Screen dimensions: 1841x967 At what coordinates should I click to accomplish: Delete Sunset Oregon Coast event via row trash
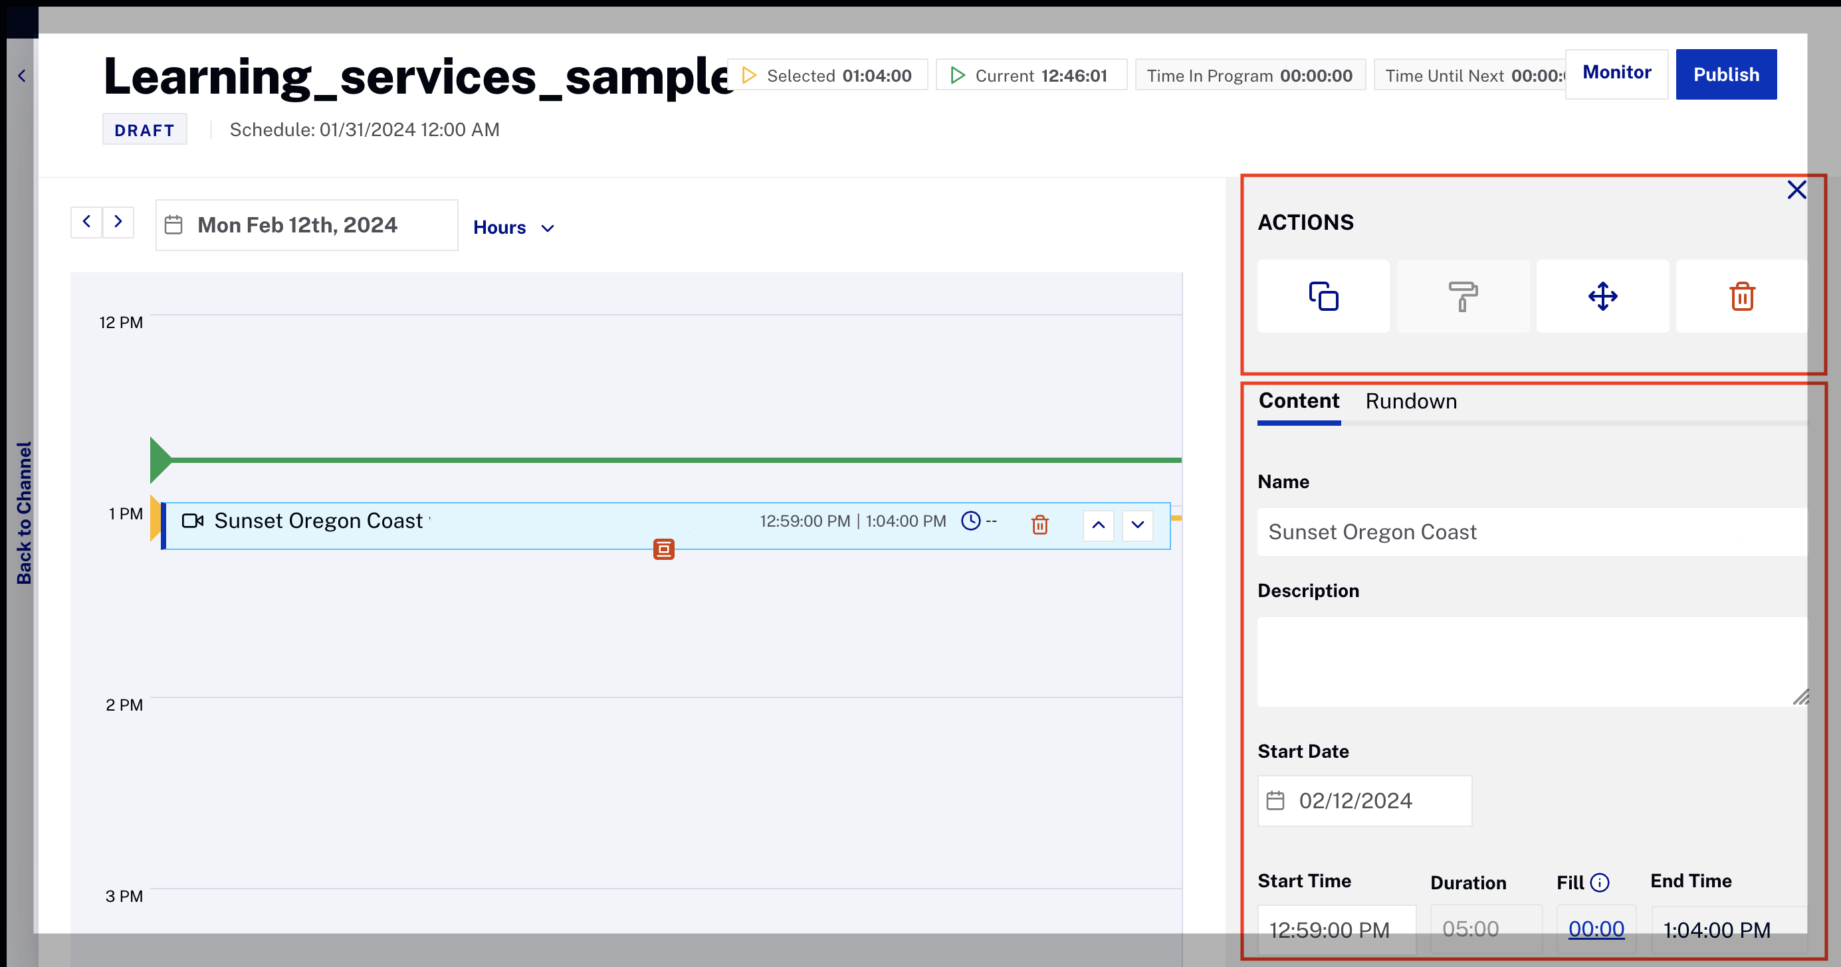1040,525
